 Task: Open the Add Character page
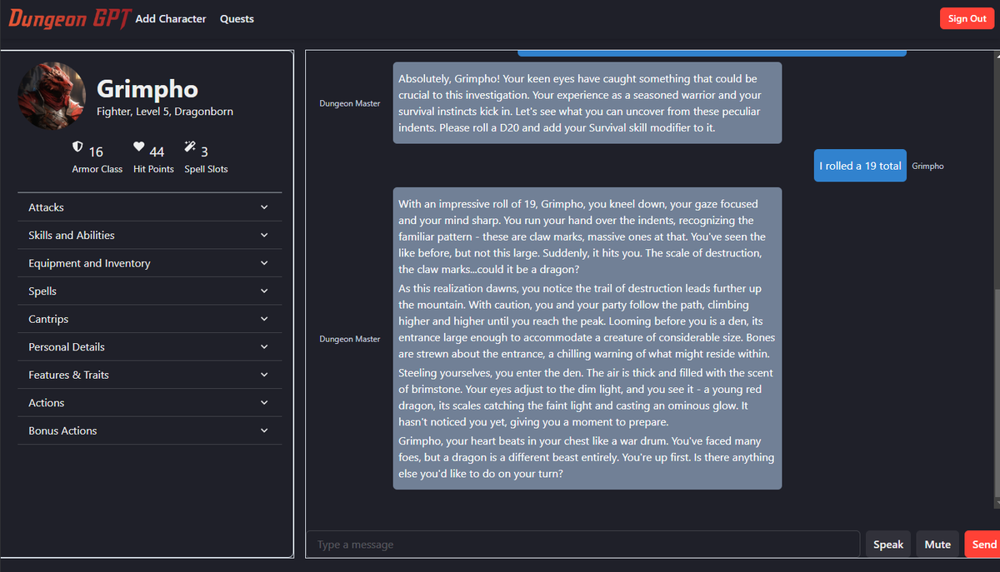coord(171,18)
